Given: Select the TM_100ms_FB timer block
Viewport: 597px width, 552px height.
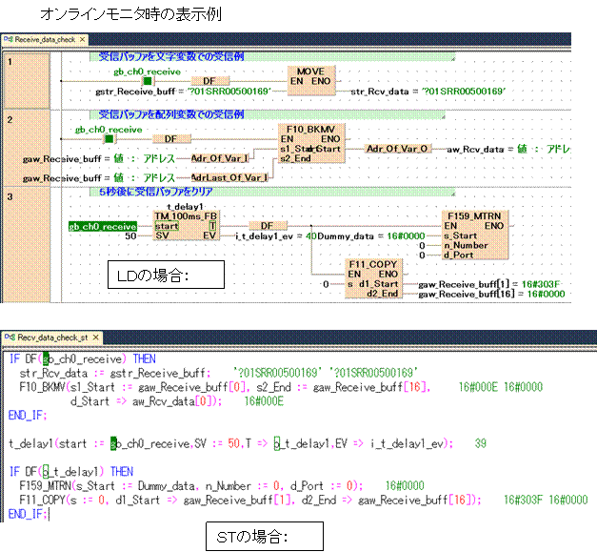Looking at the screenshot, I should coord(187,226).
